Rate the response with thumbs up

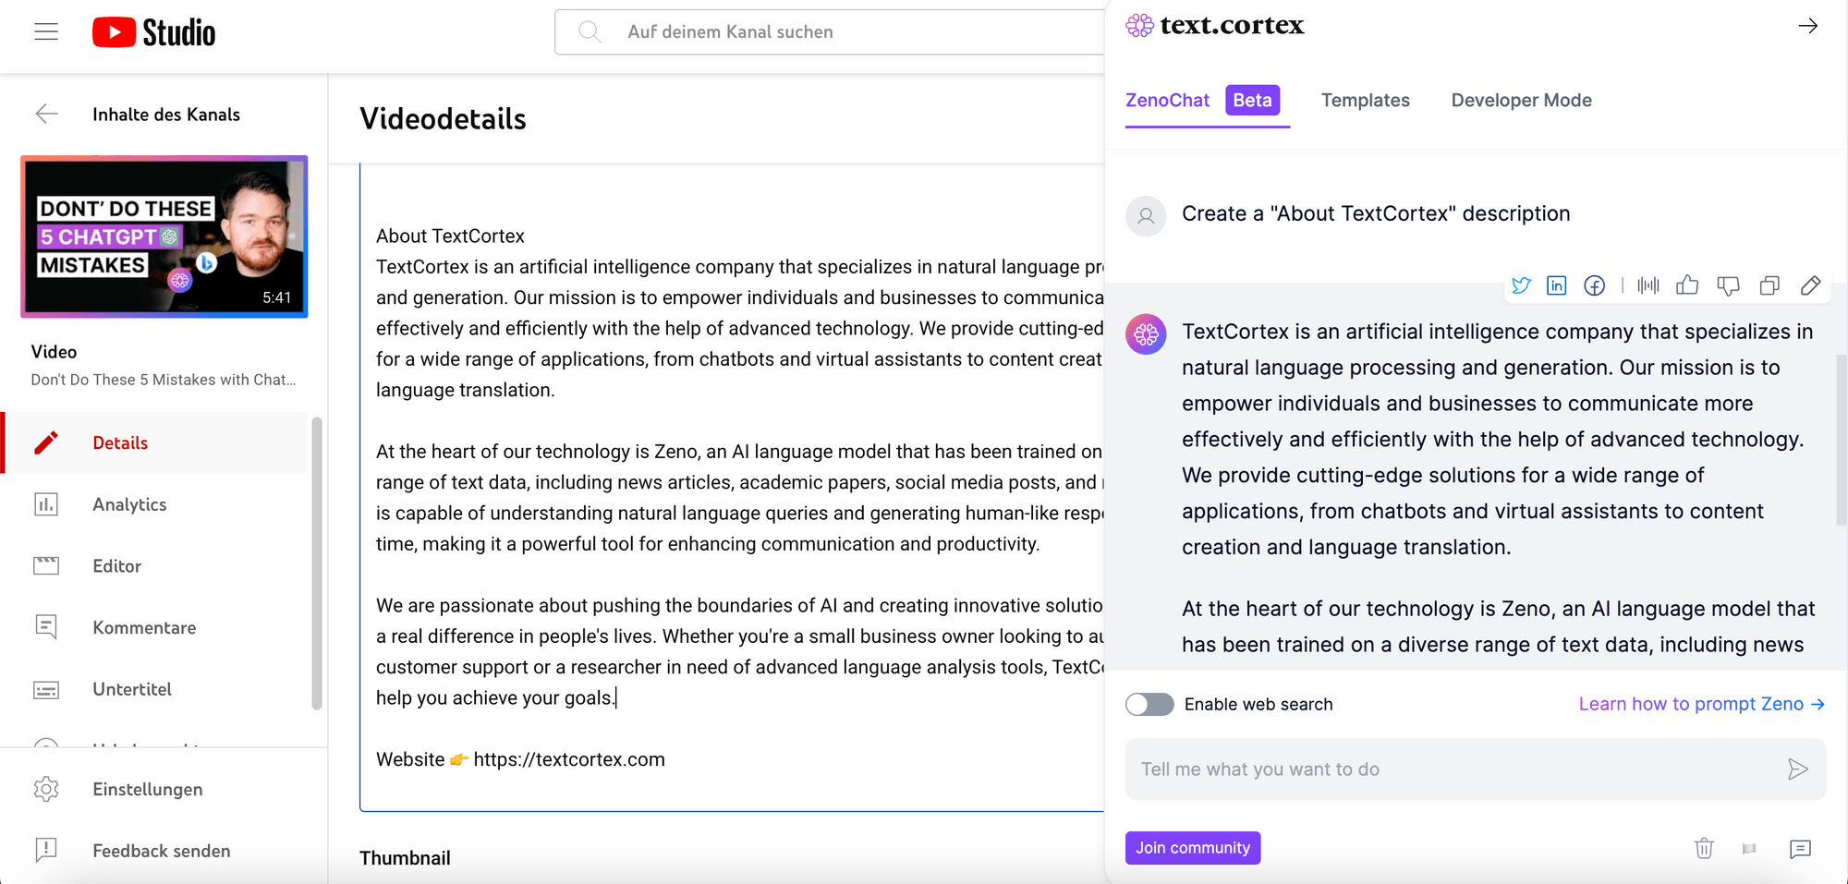tap(1687, 285)
